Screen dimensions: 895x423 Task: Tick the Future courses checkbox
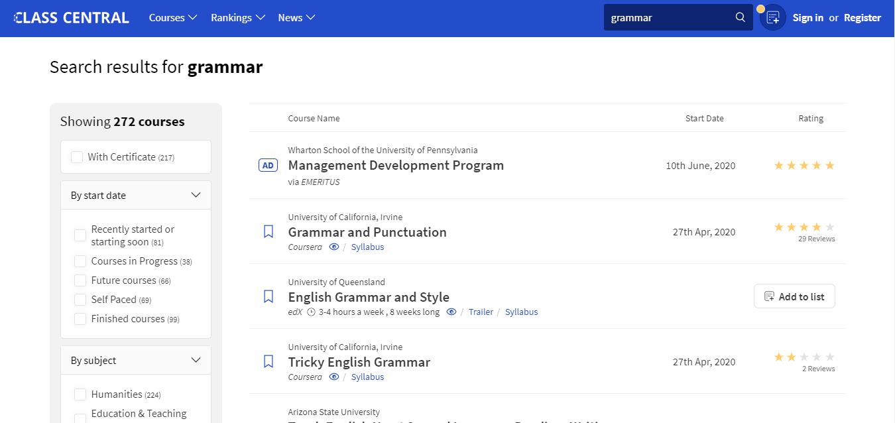point(80,280)
